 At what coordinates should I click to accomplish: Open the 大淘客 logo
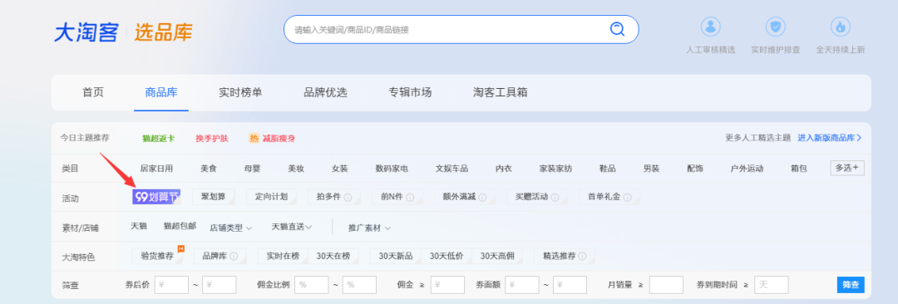[86, 32]
